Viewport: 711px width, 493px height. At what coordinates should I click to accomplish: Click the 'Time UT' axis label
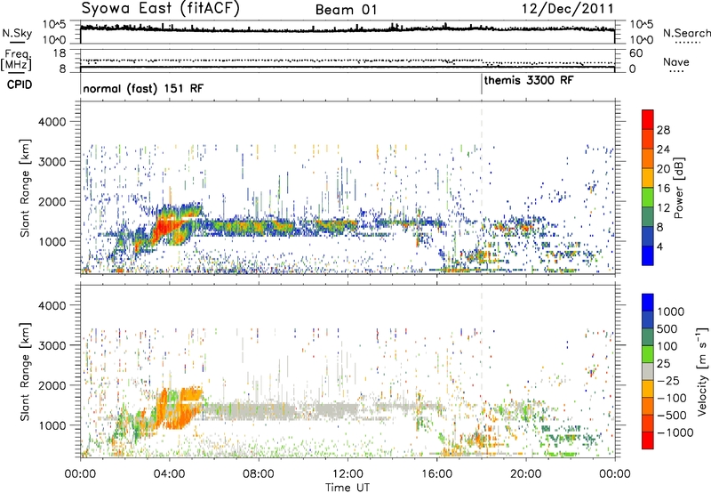click(348, 488)
